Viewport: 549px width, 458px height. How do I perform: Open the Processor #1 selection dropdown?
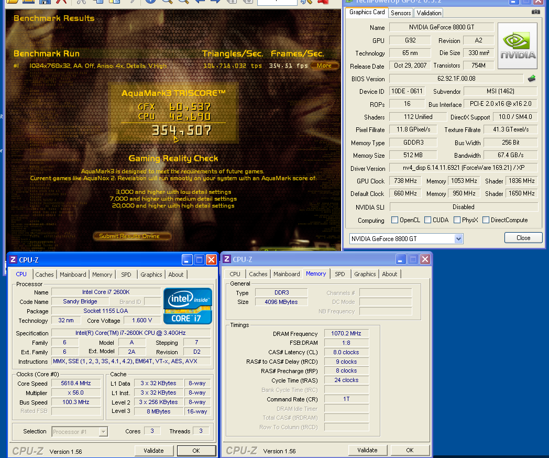[x=103, y=432]
